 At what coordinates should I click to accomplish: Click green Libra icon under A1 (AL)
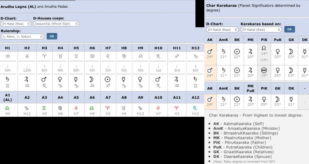click(8, 108)
